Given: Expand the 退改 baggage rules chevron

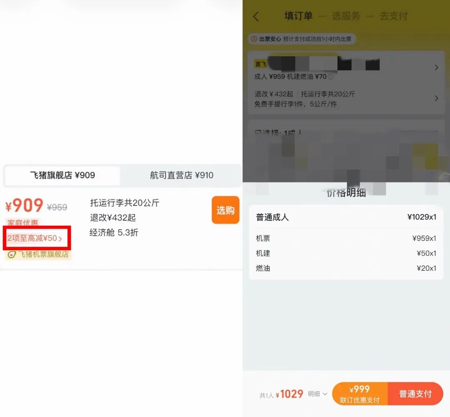Looking at the screenshot, I should 436,98.
